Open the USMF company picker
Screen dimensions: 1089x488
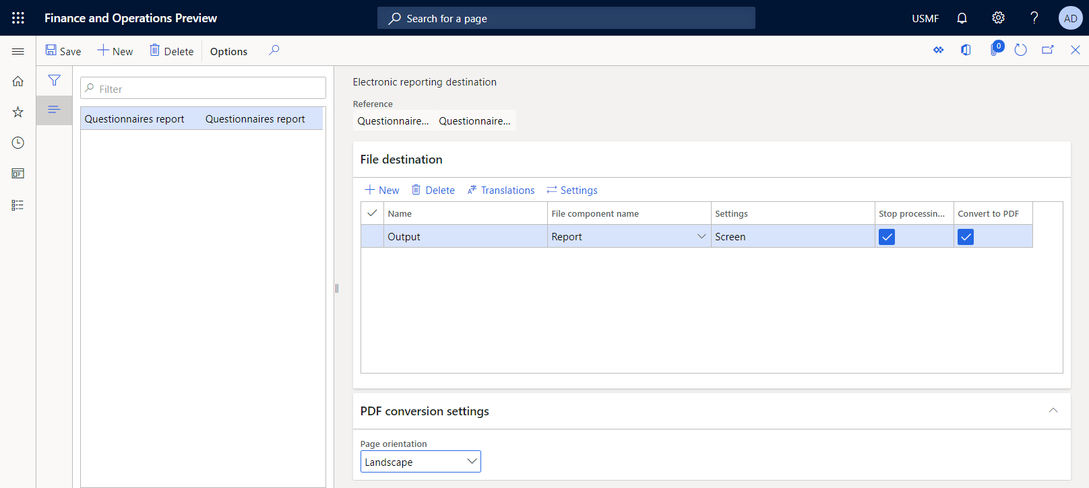925,18
